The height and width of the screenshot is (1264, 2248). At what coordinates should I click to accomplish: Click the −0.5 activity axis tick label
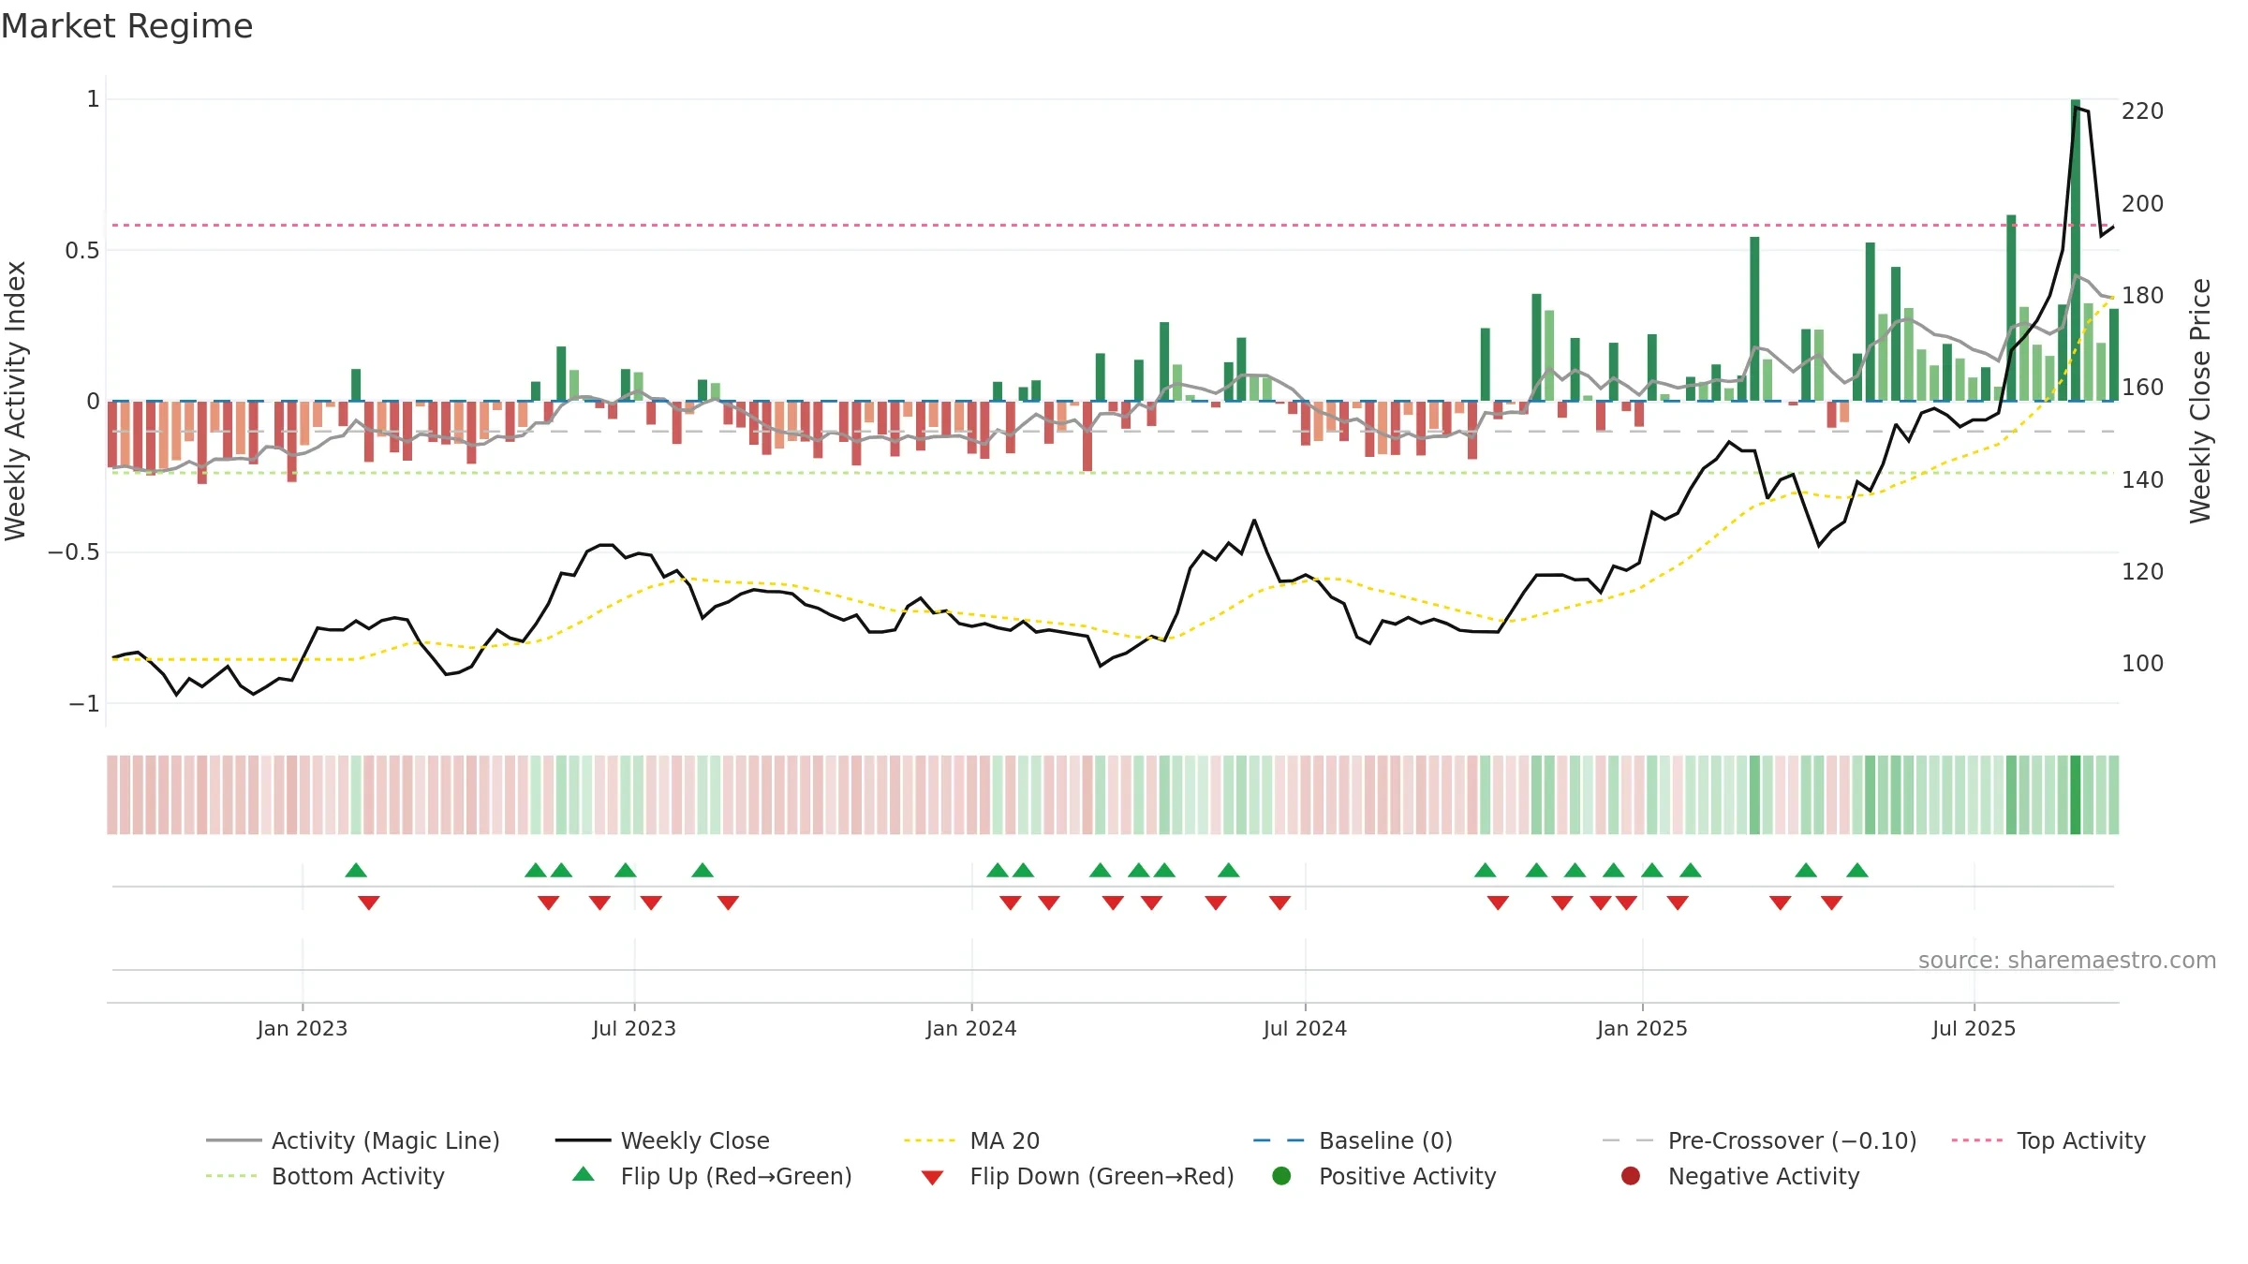click(74, 551)
